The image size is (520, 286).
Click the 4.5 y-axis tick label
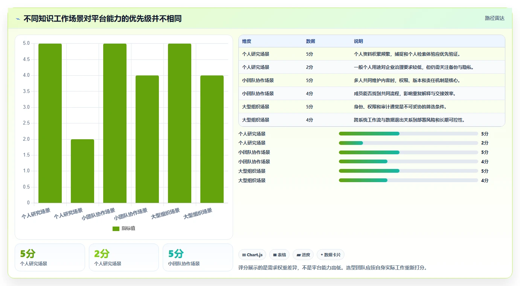tap(26, 59)
